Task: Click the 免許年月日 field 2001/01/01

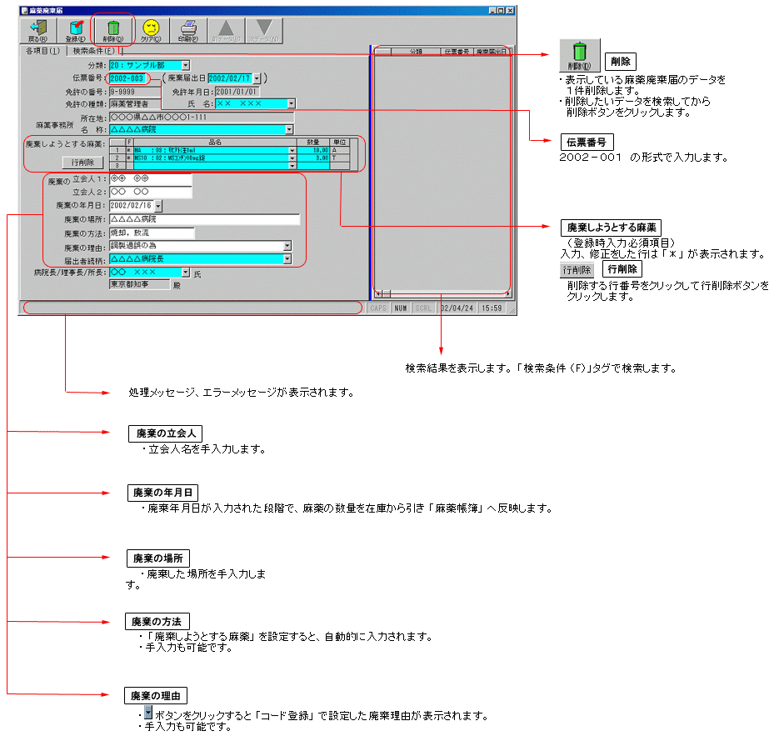Action: (x=237, y=92)
